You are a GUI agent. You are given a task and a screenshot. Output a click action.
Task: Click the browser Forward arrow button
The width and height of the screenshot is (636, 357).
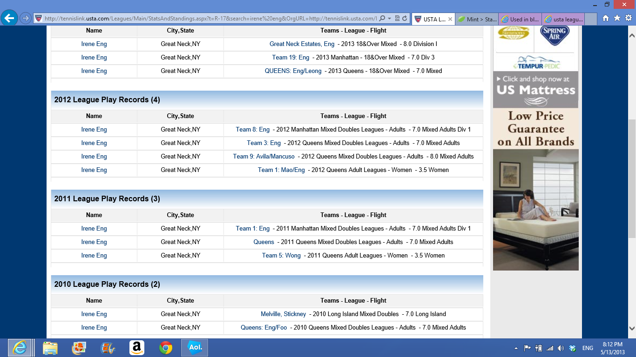tap(26, 19)
